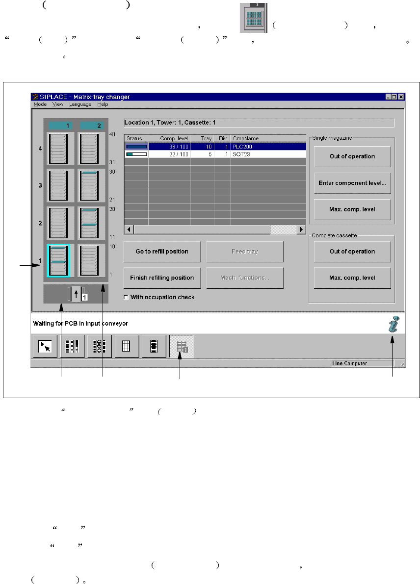This screenshot has height=584, width=420.
Task: Click the Comp. level column header
Action: pos(170,138)
